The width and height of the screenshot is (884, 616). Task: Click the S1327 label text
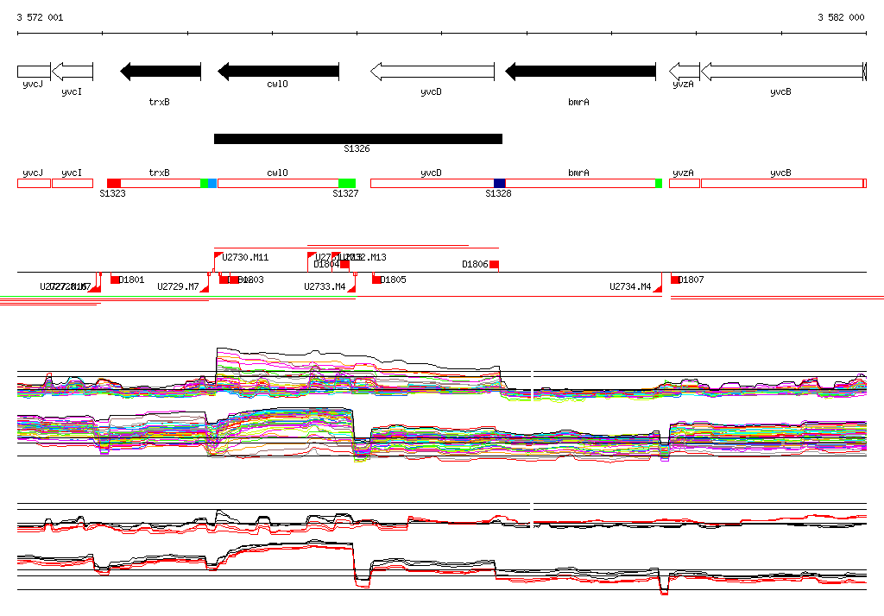pyautogui.click(x=345, y=194)
